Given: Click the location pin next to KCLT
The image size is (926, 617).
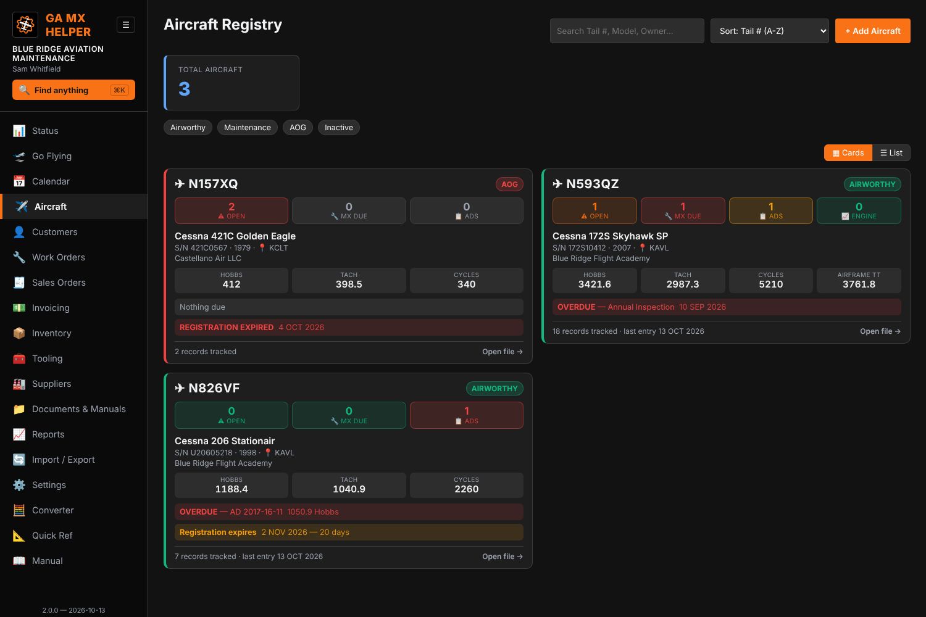Looking at the screenshot, I should click(262, 247).
